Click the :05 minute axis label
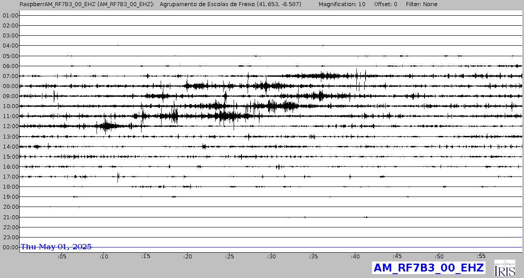This screenshot has width=524, height=278. [x=62, y=257]
